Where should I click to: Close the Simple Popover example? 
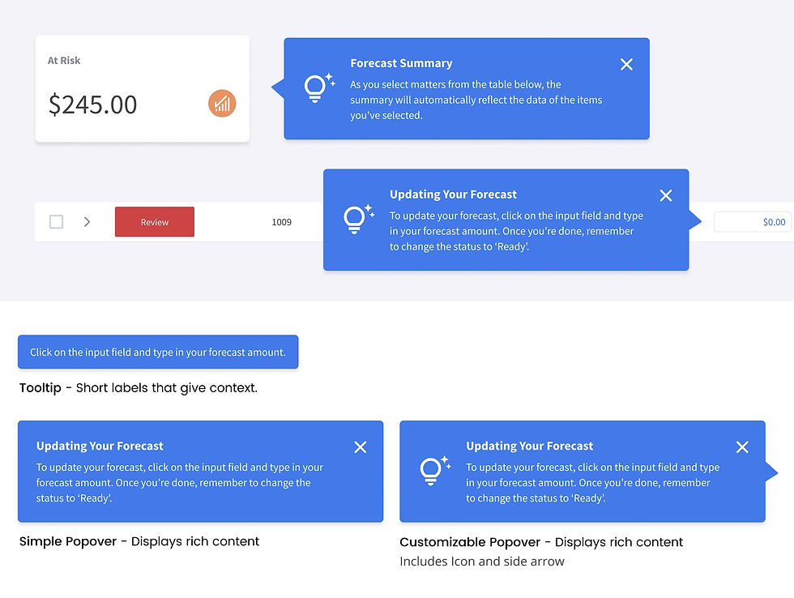point(361,447)
